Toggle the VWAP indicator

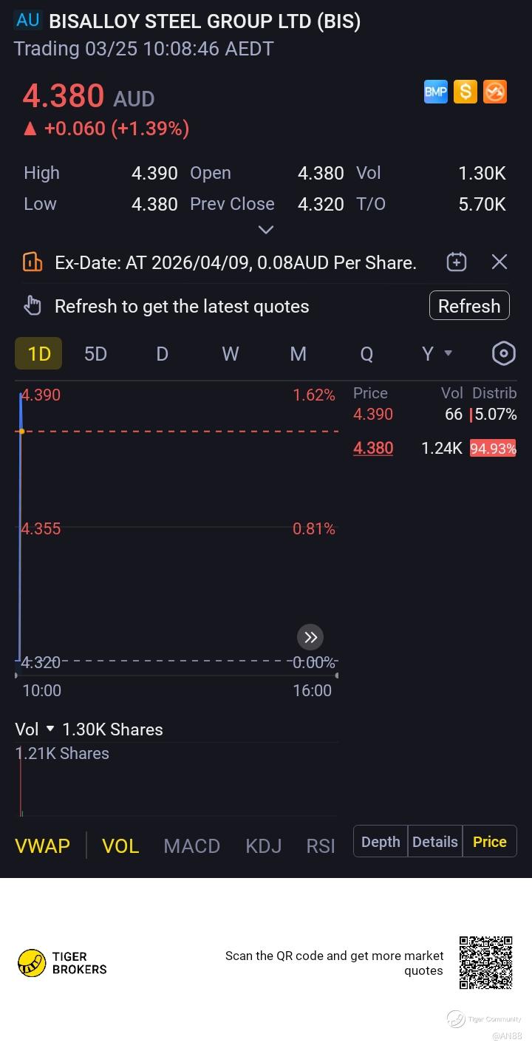pos(43,845)
